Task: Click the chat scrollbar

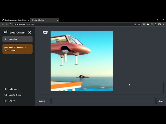Action: click(x=163, y=88)
